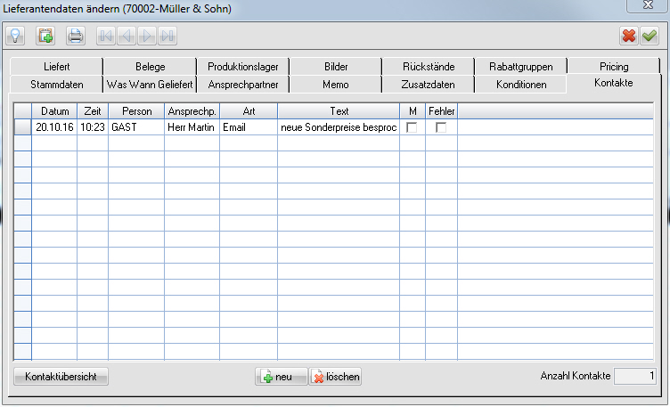The height and width of the screenshot is (407, 670).
Task: Toggle the Fehler checkbox in first row
Action: (441, 128)
